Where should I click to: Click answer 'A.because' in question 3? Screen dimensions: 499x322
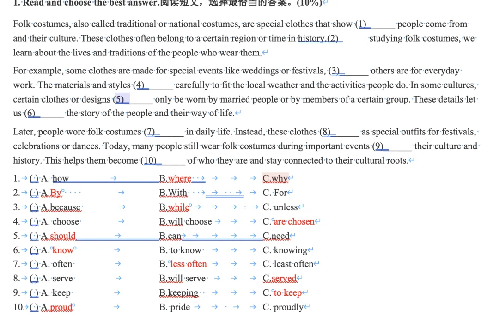[x=61, y=207]
